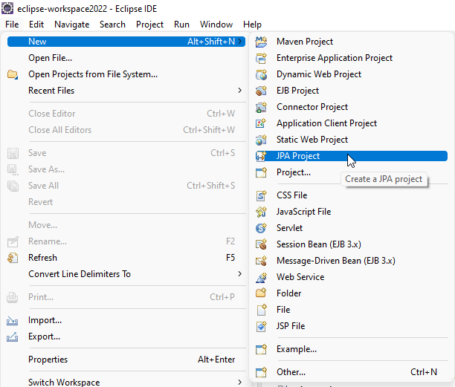455x387 pixels.
Task: Click the Web Service icon
Action: click(261, 277)
